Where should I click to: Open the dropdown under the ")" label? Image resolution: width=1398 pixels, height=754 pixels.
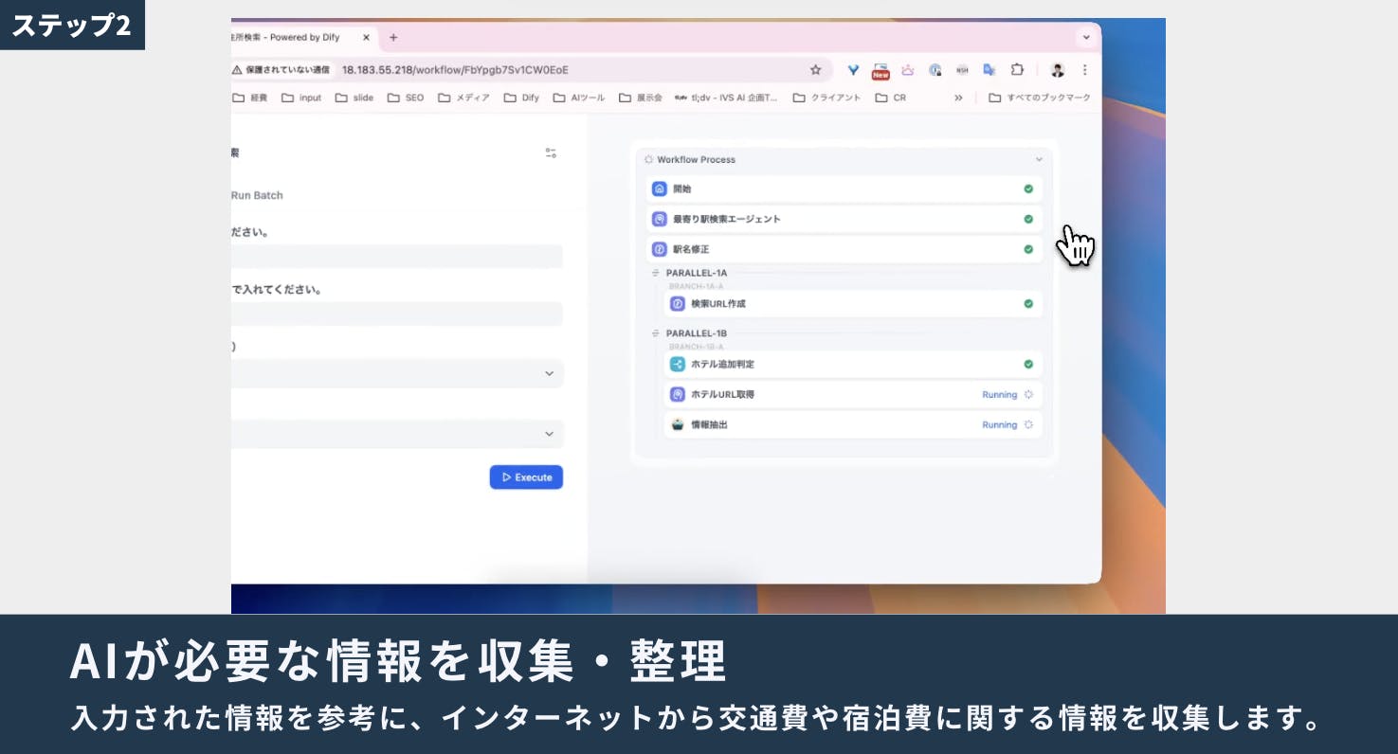[x=397, y=373]
